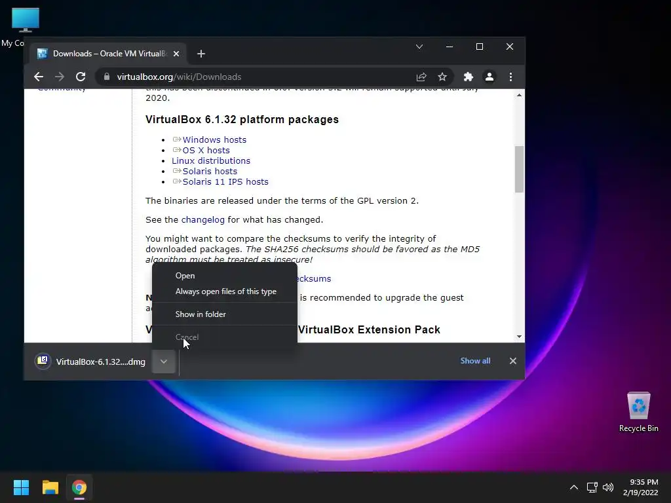Image resolution: width=671 pixels, height=503 pixels.
Task: Click the VirtualBox Extension Pack heading text
Action: (369, 330)
